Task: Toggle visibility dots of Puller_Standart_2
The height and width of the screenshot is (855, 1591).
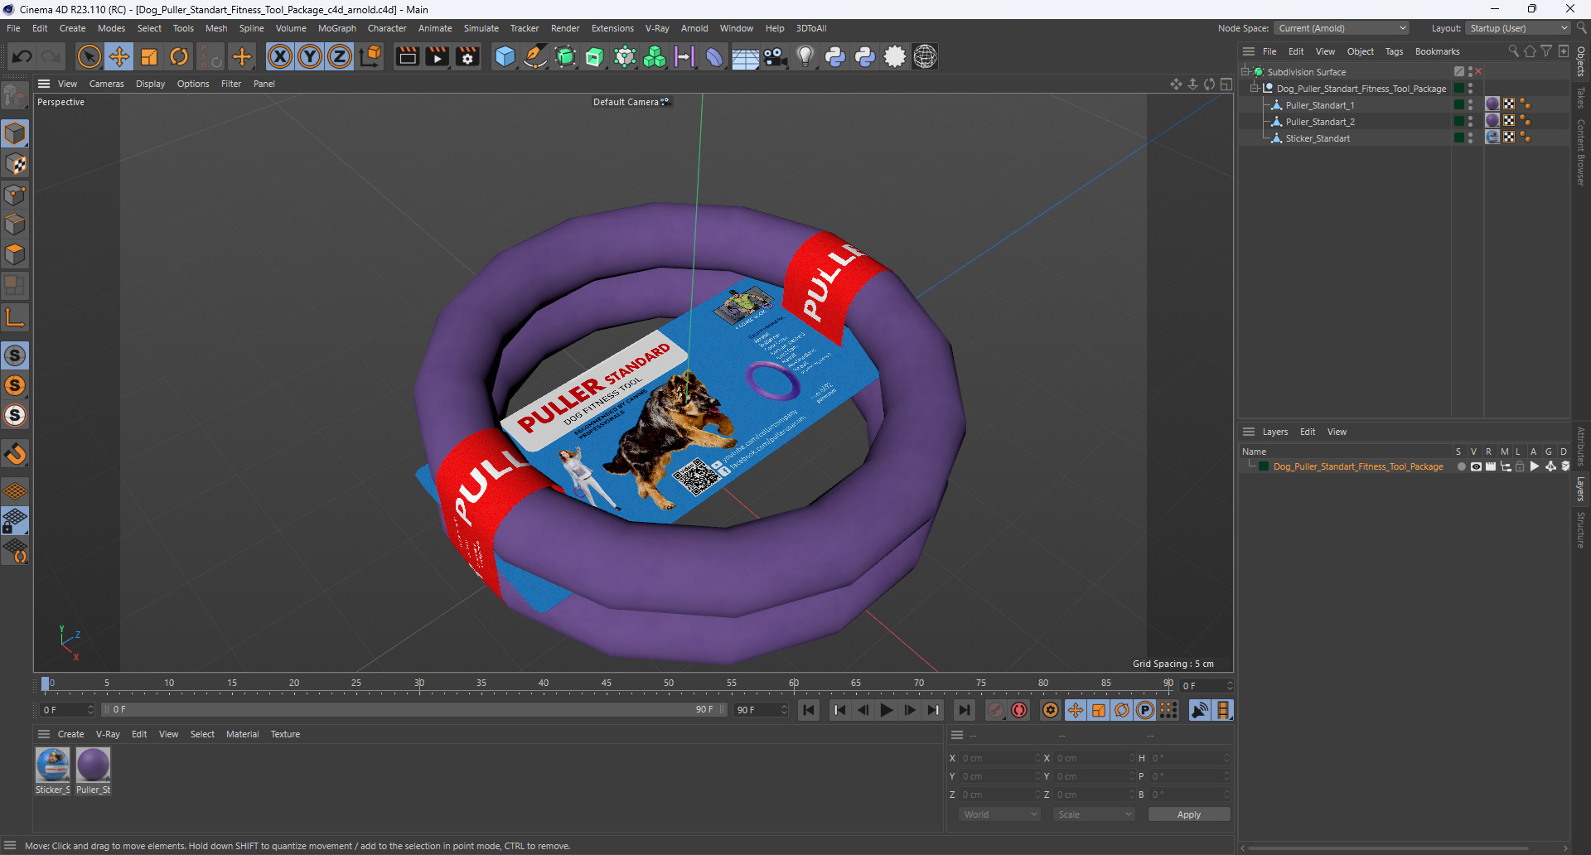Action: [1471, 122]
